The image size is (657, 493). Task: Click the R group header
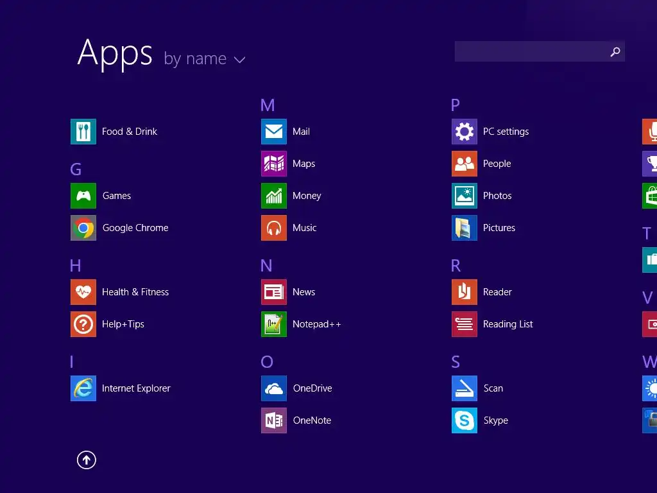tap(456, 265)
